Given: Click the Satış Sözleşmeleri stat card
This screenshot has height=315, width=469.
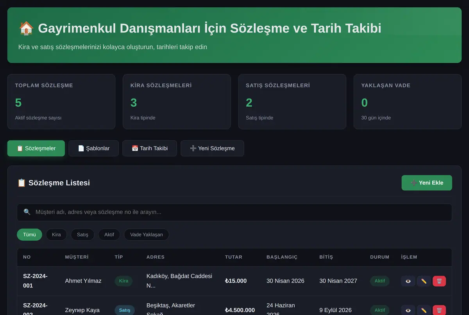Looking at the screenshot, I should point(292,102).
